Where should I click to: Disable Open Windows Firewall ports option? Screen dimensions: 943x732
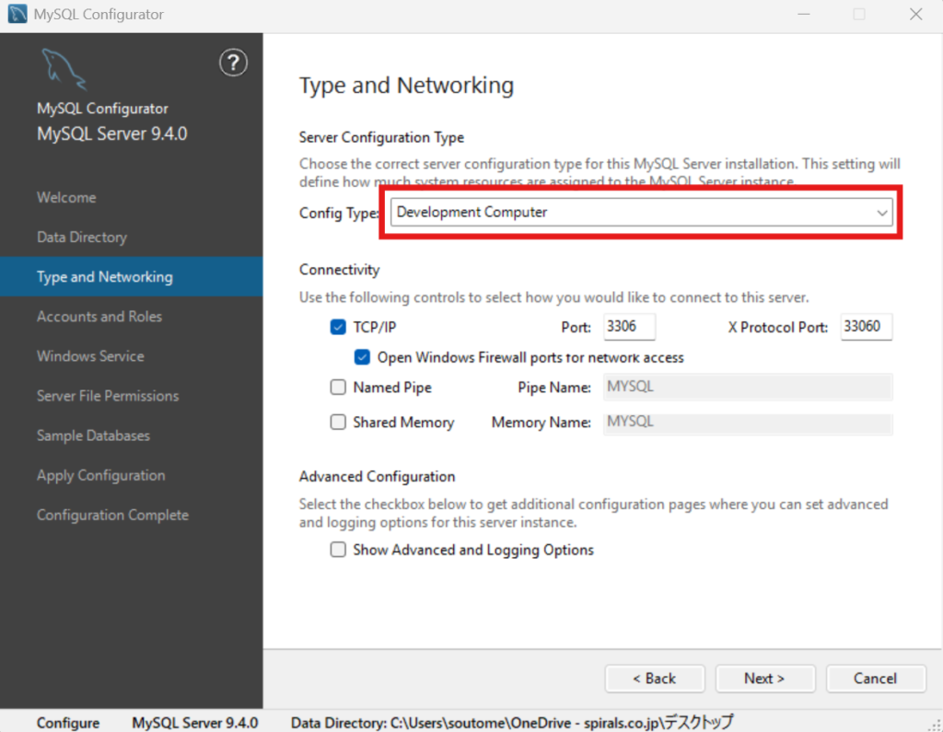coord(362,357)
